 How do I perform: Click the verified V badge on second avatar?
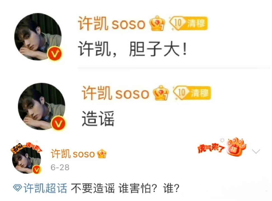pyautogui.click(x=59, y=124)
